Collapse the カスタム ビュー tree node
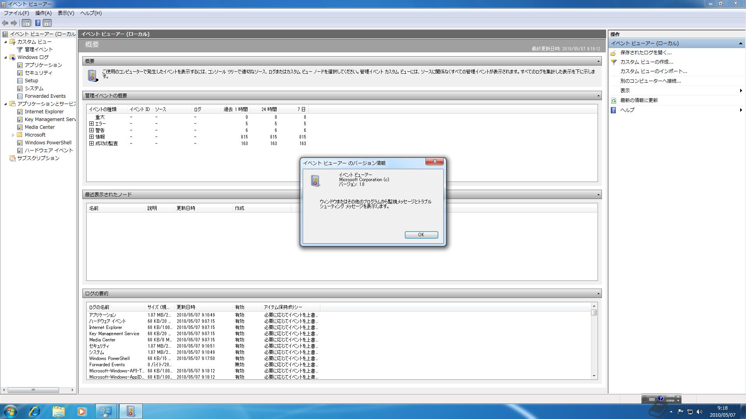The height and width of the screenshot is (419, 746). tap(5, 42)
